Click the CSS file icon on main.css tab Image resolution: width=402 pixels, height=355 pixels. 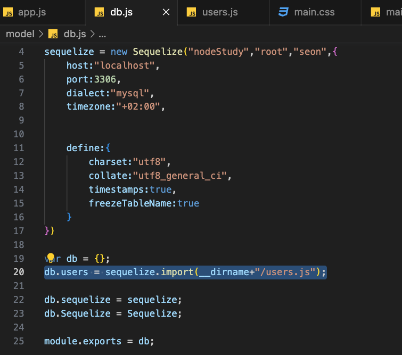coord(284,12)
